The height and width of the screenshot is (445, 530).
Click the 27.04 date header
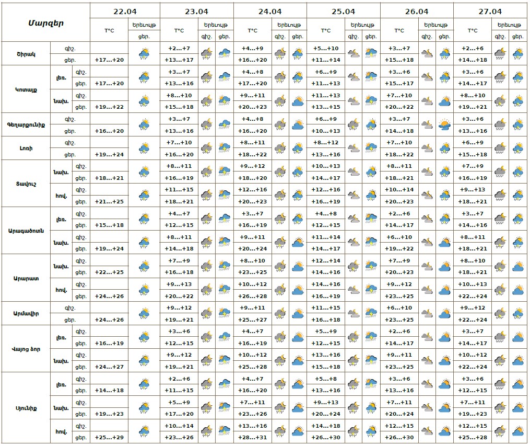[x=490, y=11]
